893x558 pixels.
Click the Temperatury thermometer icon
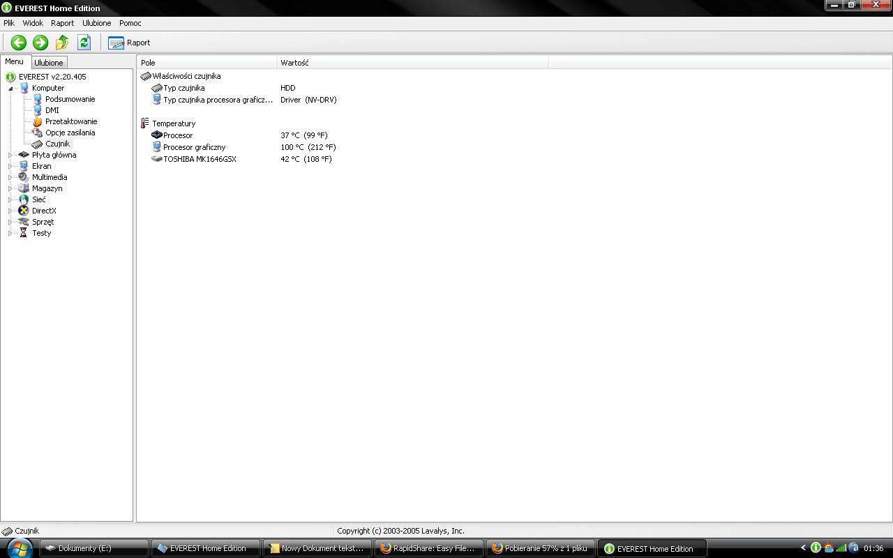[x=145, y=123]
